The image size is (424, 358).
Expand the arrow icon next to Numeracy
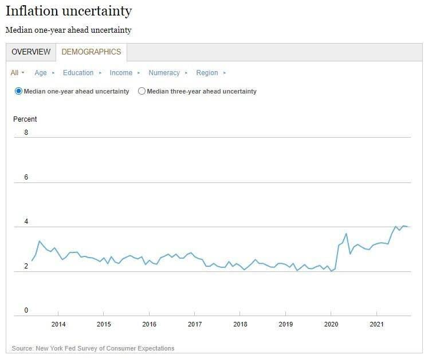(x=187, y=73)
